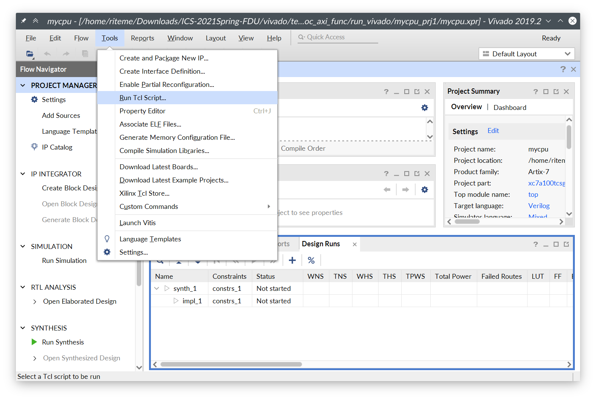Collapse the PROJECT MANAGER section
Screen dimensions: 596x400
(23, 85)
